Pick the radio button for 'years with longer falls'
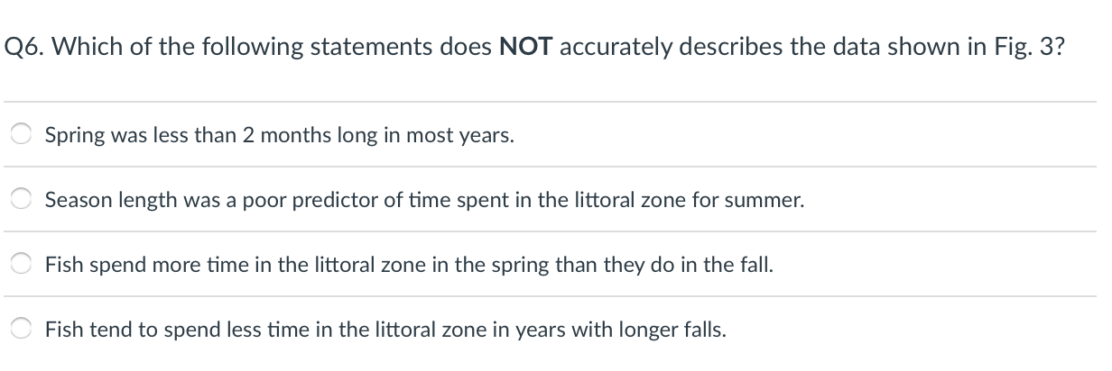1112x371 pixels. click(22, 330)
